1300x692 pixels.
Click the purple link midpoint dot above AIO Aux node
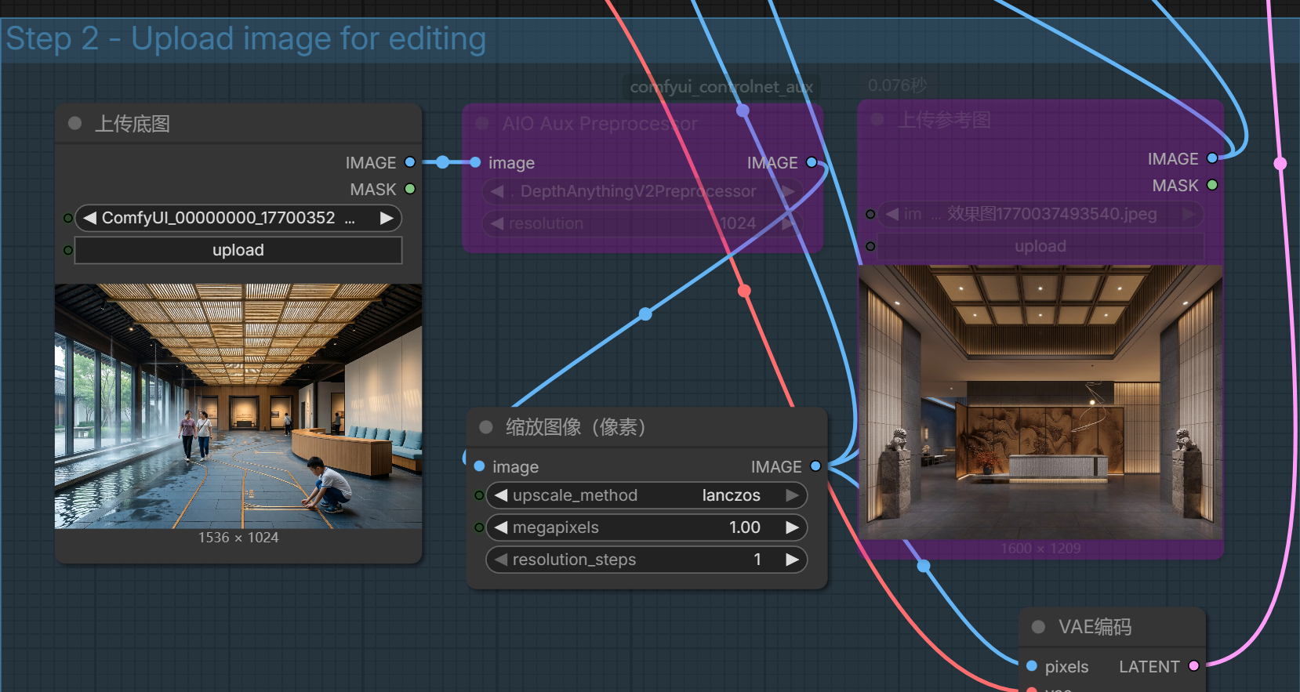[x=743, y=111]
